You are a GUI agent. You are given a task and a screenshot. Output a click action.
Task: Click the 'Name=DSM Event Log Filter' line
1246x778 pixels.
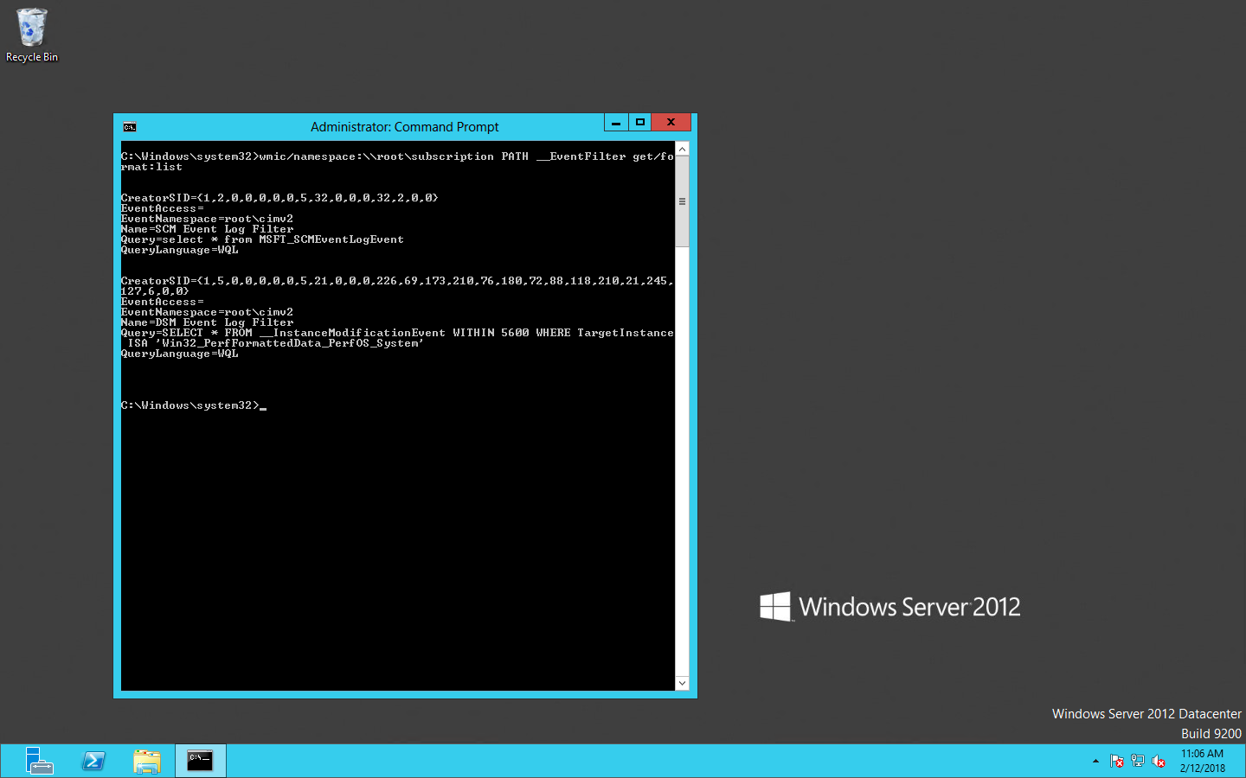pyautogui.click(x=208, y=322)
